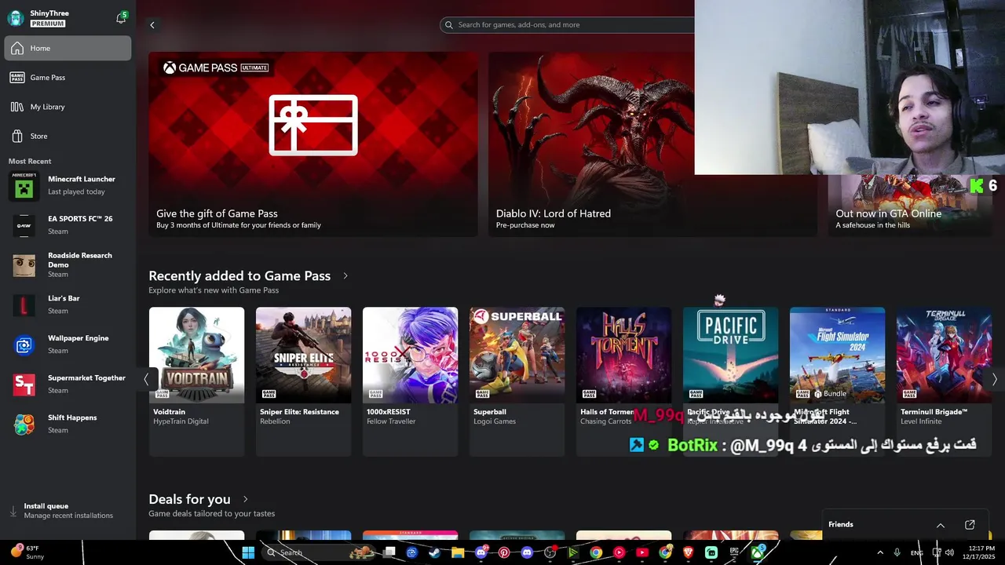The height and width of the screenshot is (565, 1005).
Task: Click the Most Recent heading
Action: click(x=30, y=161)
